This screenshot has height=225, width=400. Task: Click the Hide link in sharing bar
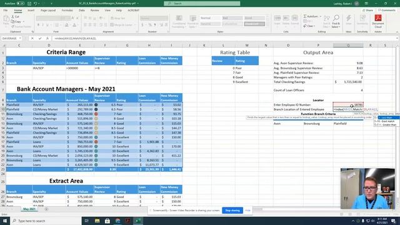[x=247, y=211]
